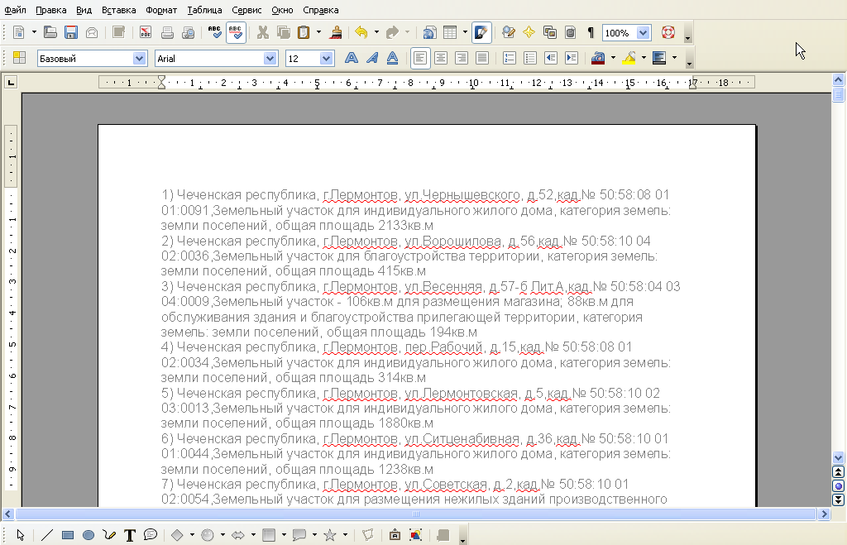Paste from clipboard
This screenshot has width=847, height=545.
click(304, 32)
